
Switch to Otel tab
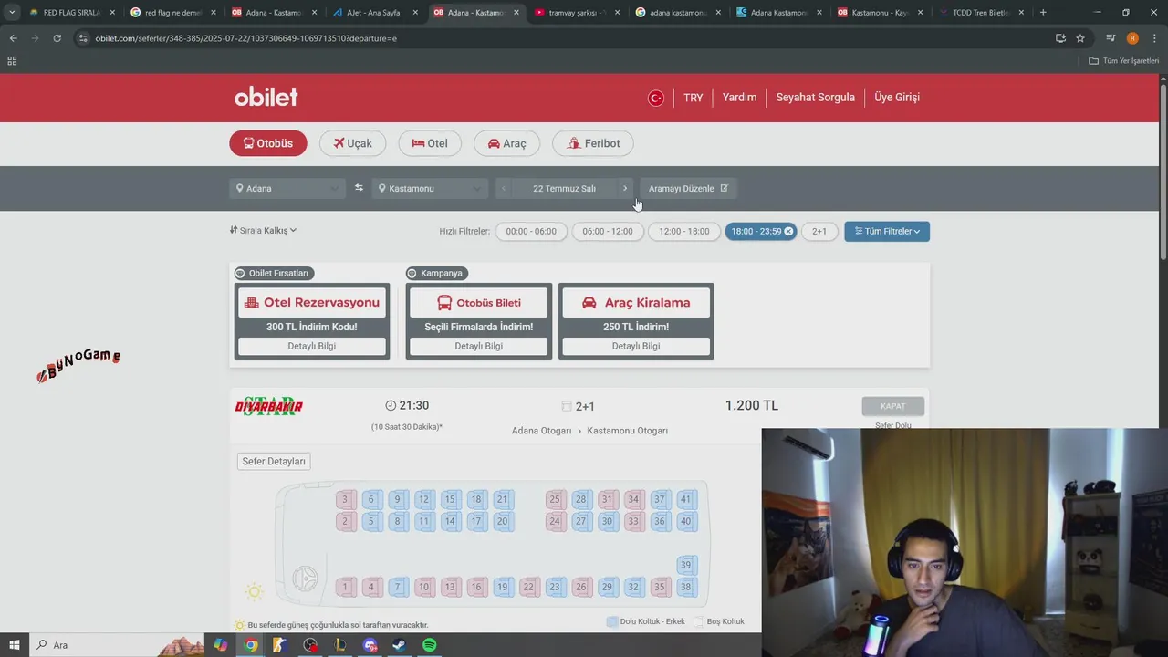[x=430, y=143]
